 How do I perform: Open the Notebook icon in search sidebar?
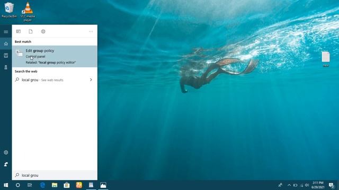click(x=6, y=55)
